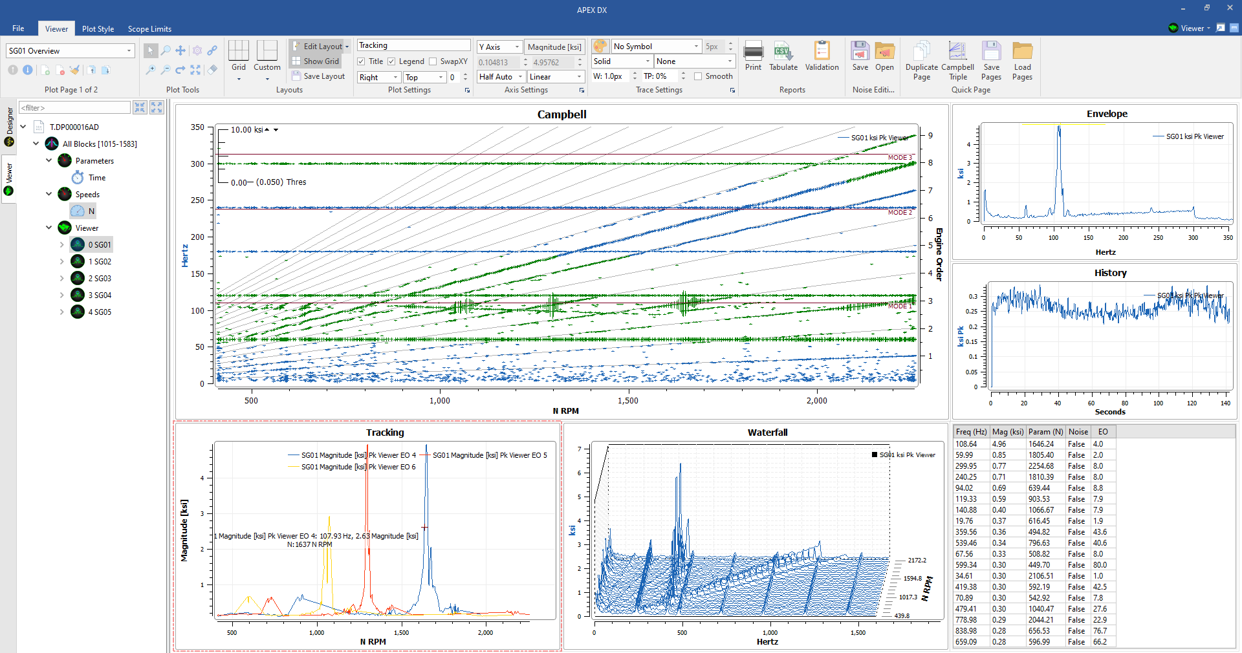
Task: Open Plot Settings dialog launcher
Action: 467,91
